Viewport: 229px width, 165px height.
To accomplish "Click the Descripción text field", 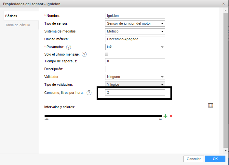I will [x=135, y=69].
